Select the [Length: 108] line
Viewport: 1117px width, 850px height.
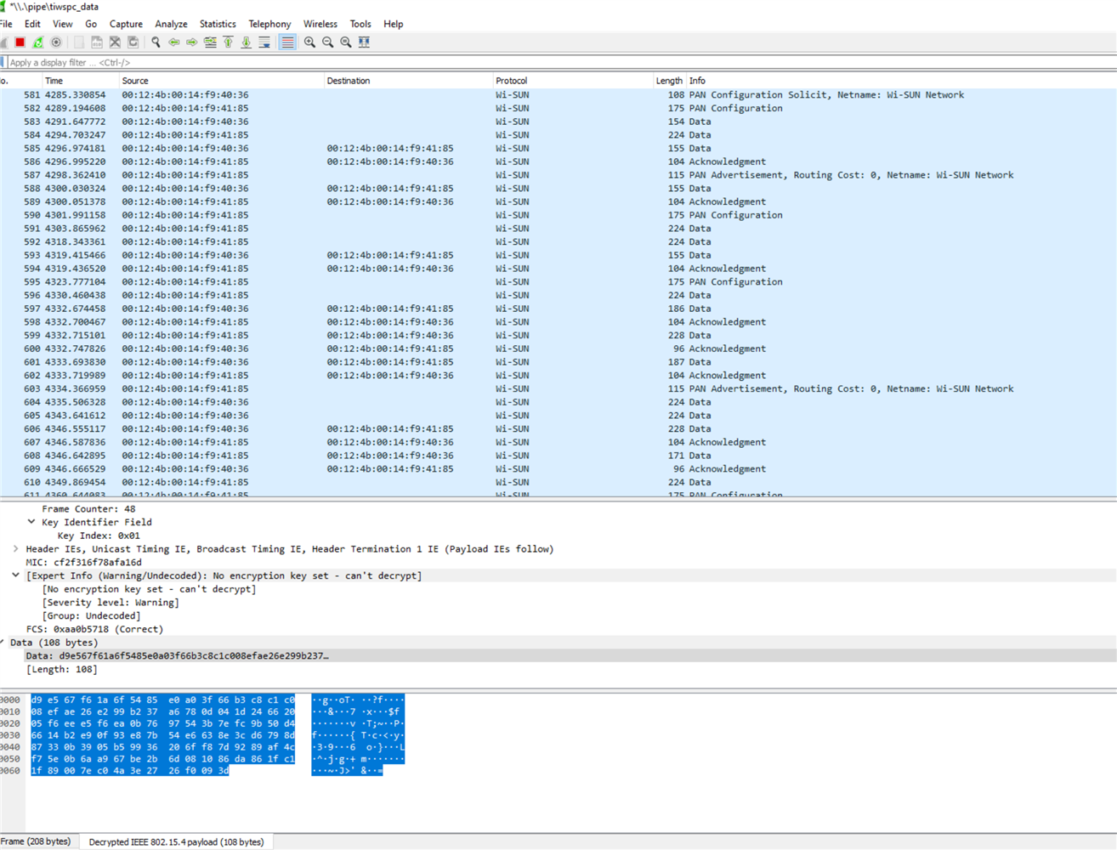[x=61, y=670]
